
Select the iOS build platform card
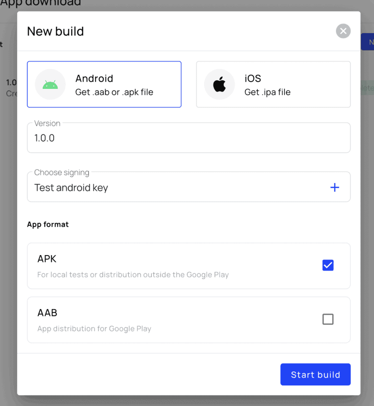point(273,85)
